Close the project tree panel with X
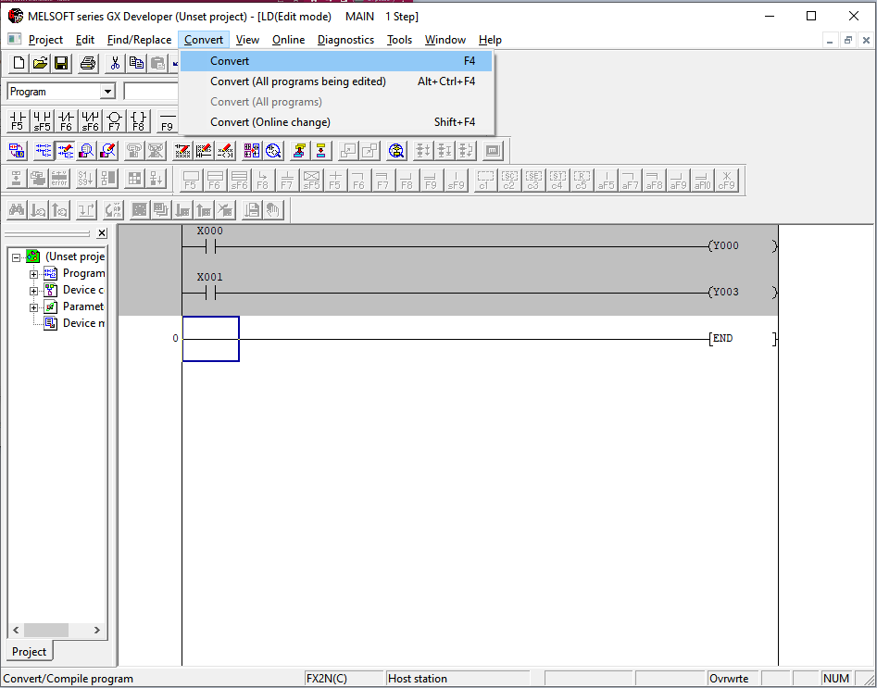This screenshot has height=688, width=877. [x=101, y=233]
